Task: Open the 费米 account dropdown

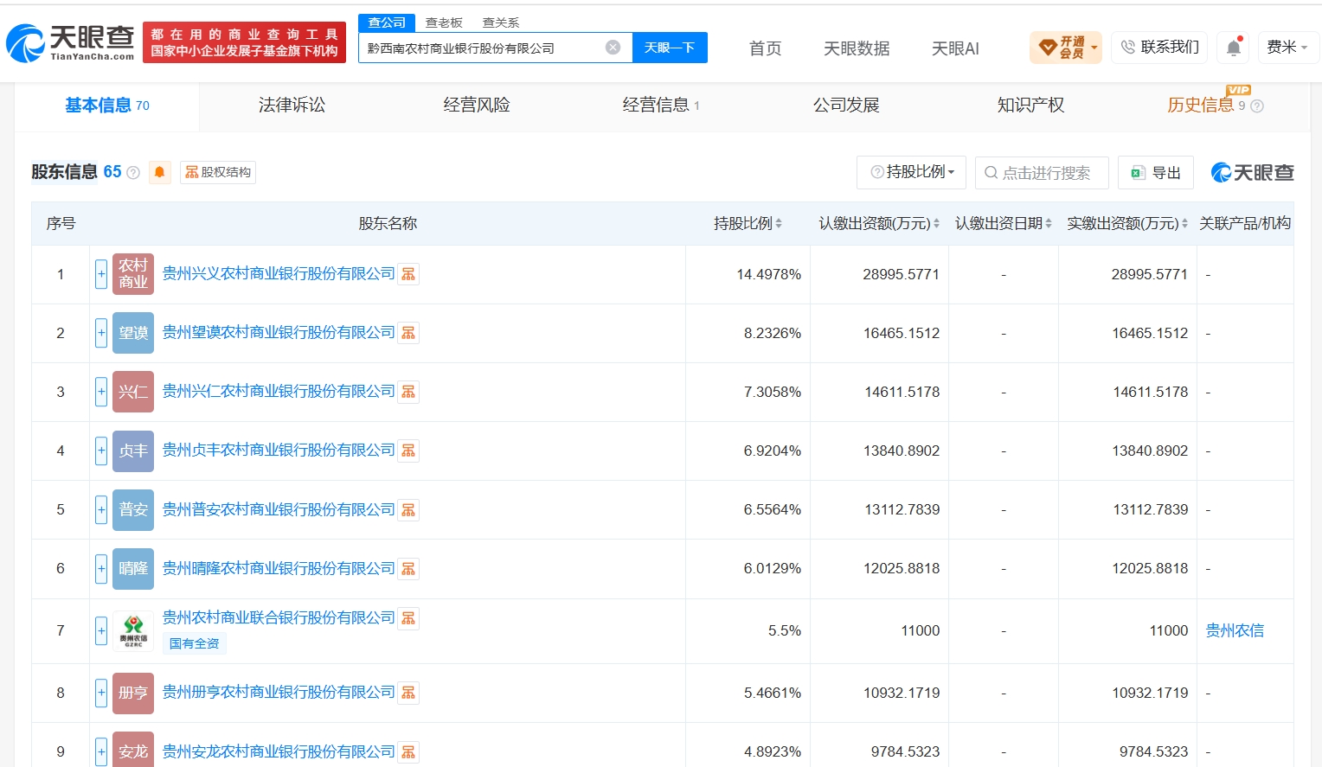Action: tap(1287, 48)
